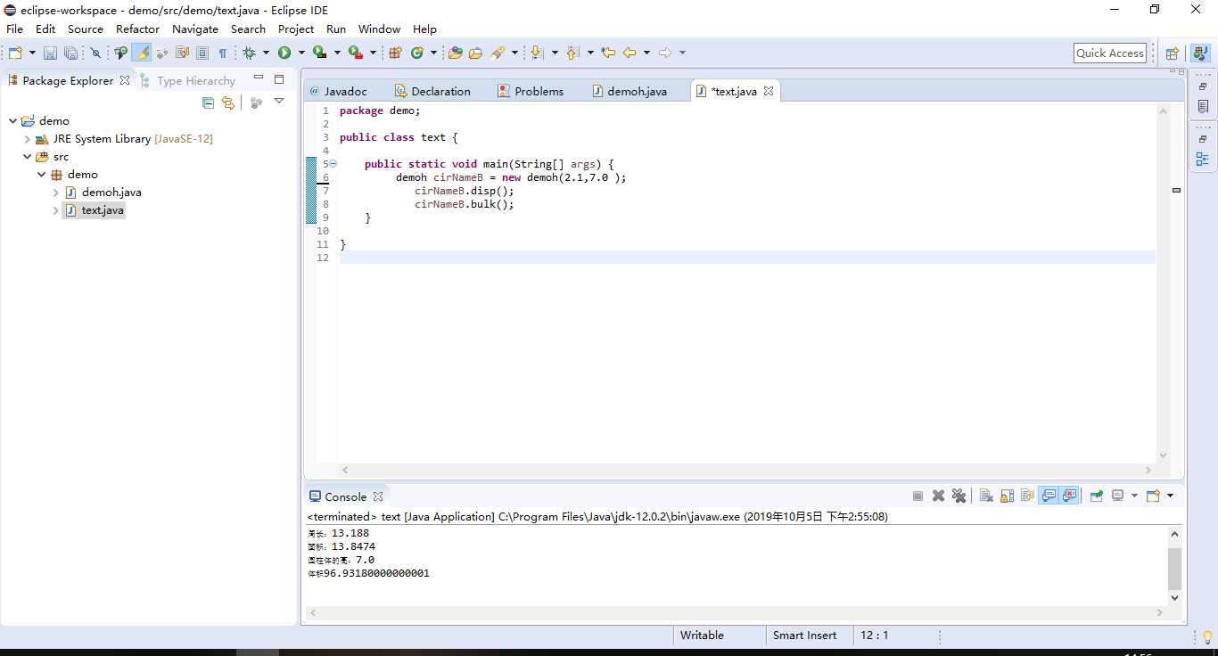Image resolution: width=1218 pixels, height=656 pixels.
Task: Open the Debug dropdown arrow
Action: [x=266, y=53]
